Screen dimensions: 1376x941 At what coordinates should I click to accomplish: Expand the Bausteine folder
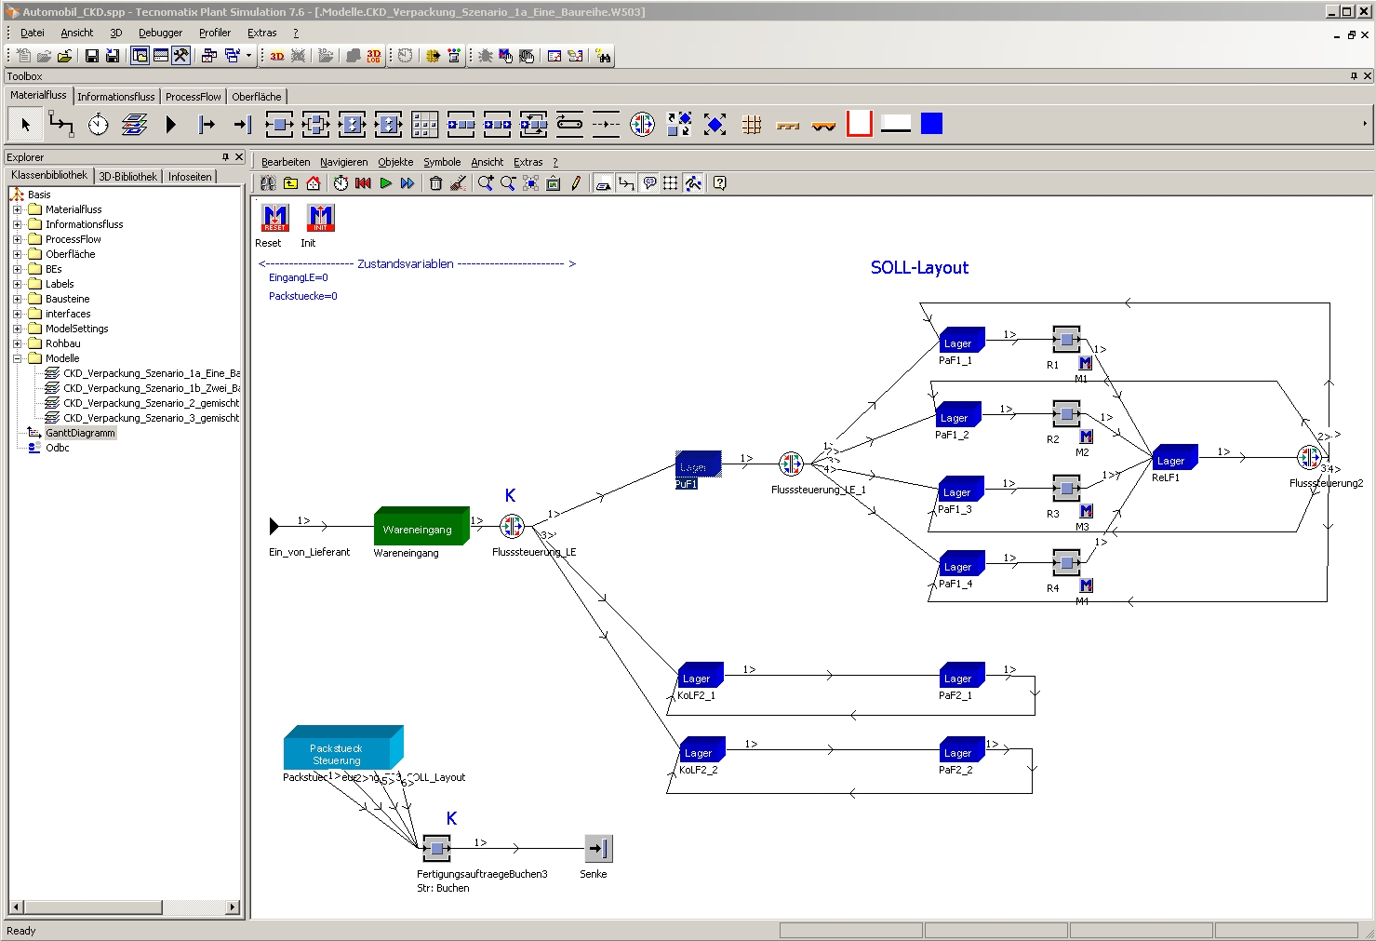(x=17, y=299)
